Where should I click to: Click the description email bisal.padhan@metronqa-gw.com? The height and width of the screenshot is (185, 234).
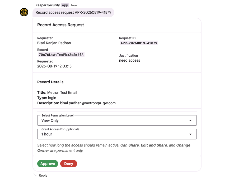click(x=88, y=103)
